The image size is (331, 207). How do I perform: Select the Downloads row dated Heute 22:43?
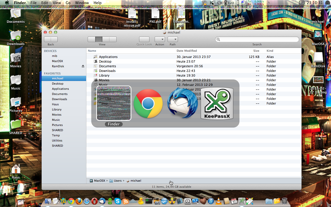194,71
